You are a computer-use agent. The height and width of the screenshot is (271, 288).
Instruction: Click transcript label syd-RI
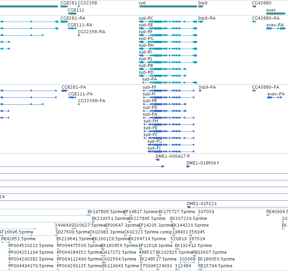point(145,52)
